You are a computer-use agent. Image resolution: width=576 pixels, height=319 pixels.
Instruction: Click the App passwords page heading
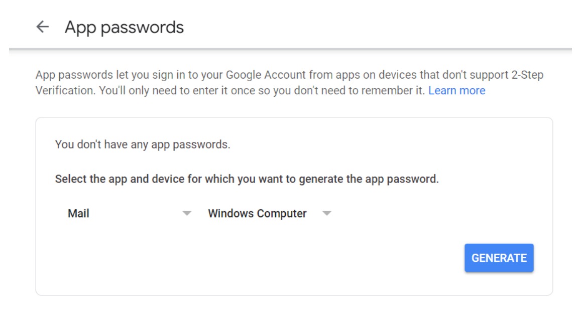coord(124,27)
